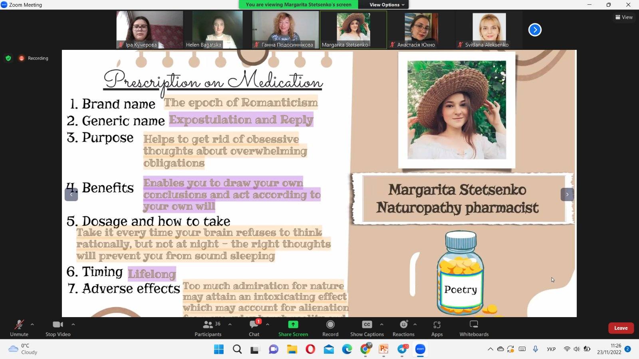
Task: Unmute the microphone
Action: [19, 328]
